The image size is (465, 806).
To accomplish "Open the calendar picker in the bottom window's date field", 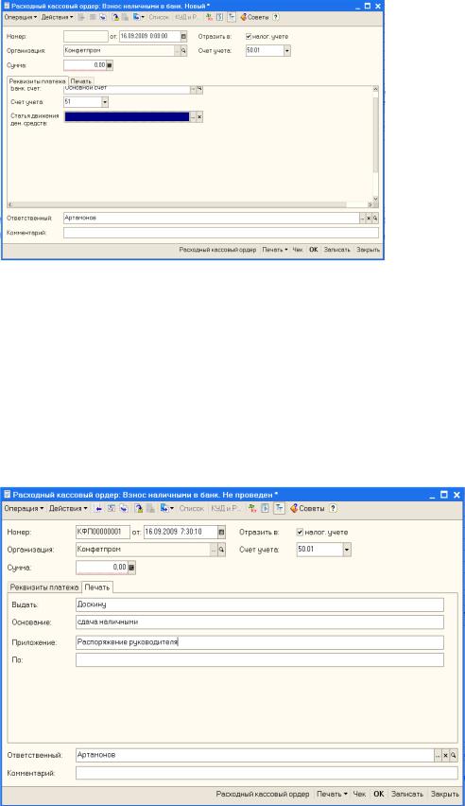I will click(x=221, y=533).
